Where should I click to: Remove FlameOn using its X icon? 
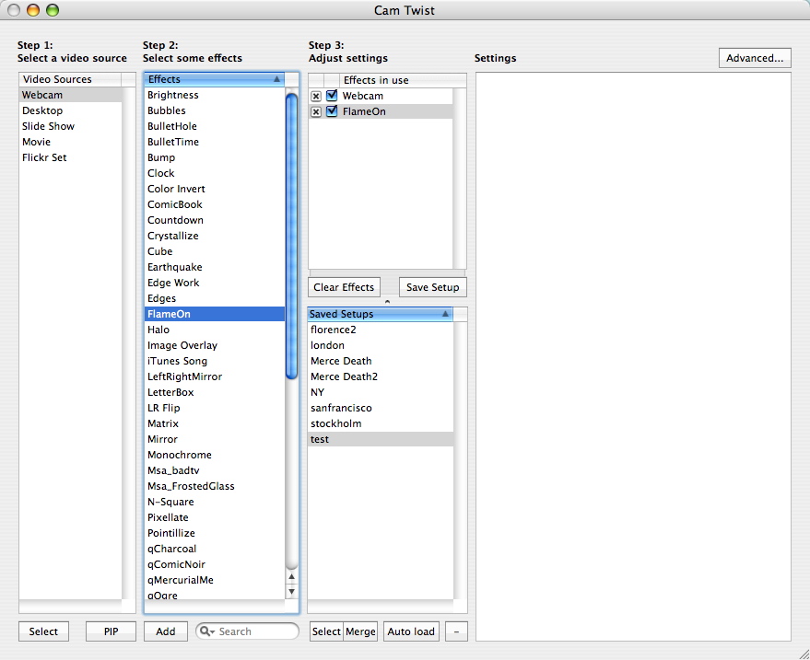(316, 112)
